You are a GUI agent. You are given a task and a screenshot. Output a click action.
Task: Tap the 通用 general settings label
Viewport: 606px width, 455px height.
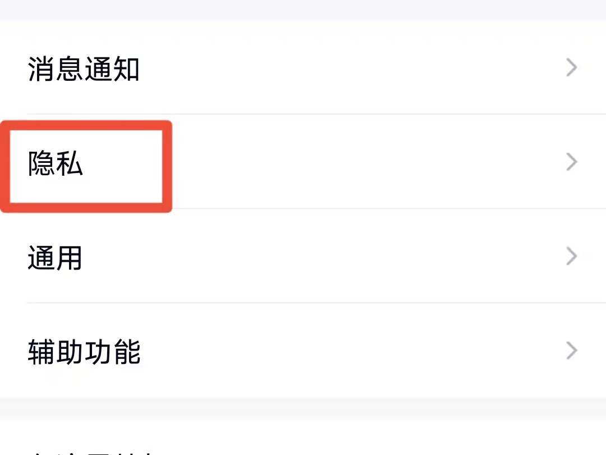coord(55,258)
